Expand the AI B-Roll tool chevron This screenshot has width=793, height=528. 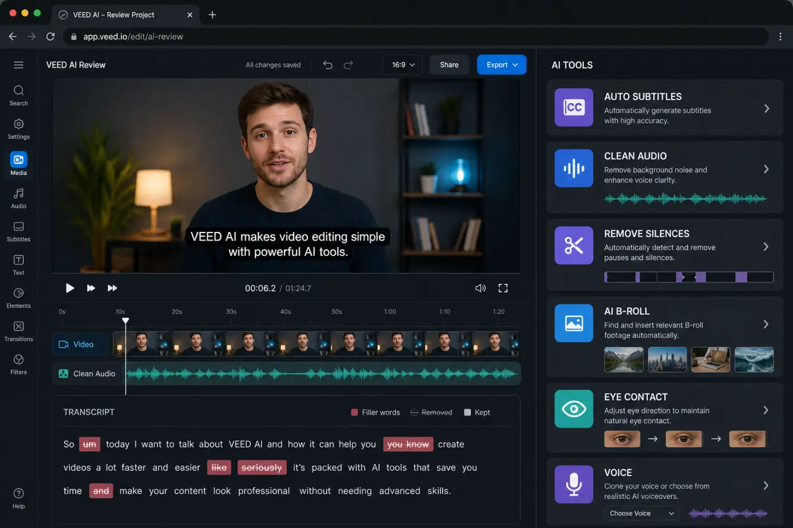pos(766,324)
